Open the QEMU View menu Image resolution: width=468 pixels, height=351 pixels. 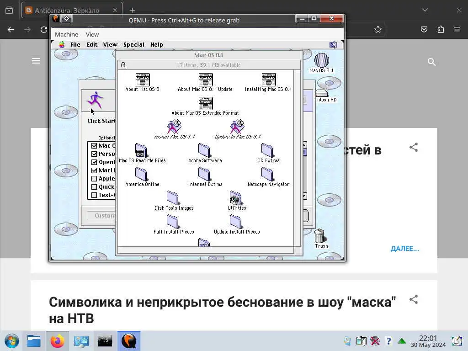coord(92,34)
